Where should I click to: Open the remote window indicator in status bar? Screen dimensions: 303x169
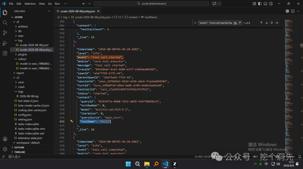(x=3, y=157)
